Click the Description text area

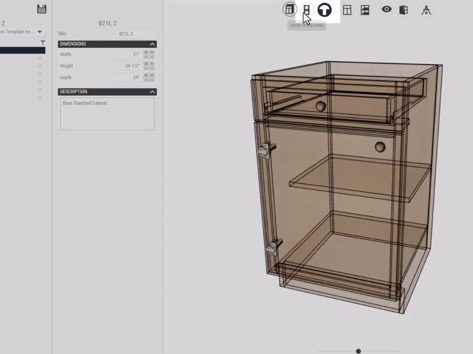tap(107, 114)
